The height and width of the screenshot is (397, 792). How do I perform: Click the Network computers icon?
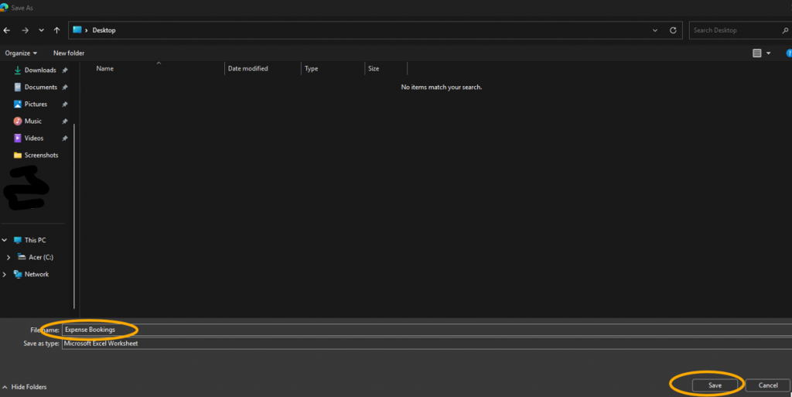coord(18,274)
